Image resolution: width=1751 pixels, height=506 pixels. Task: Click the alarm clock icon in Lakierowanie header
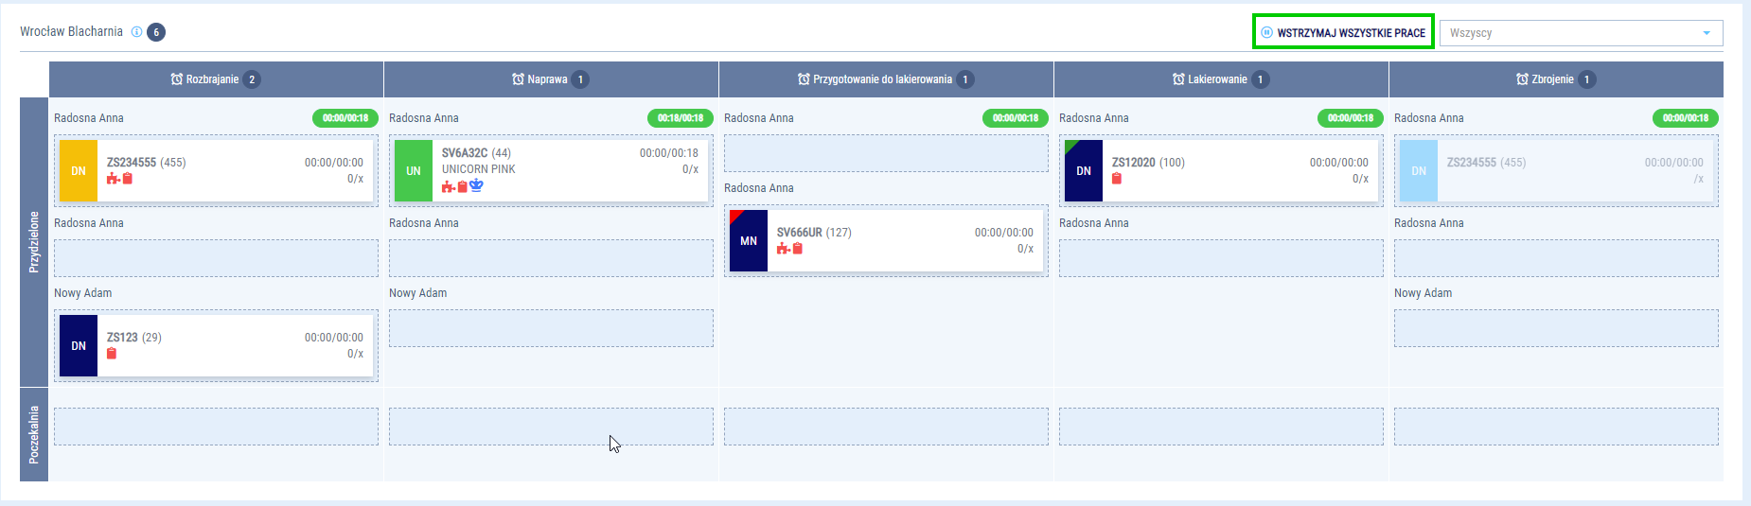click(x=1178, y=79)
